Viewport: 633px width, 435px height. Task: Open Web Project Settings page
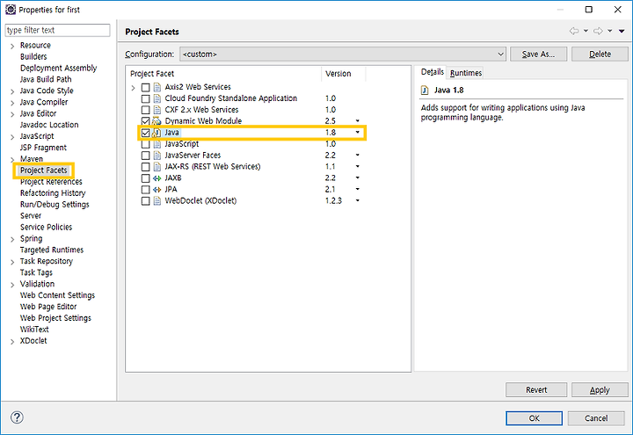(x=55, y=318)
